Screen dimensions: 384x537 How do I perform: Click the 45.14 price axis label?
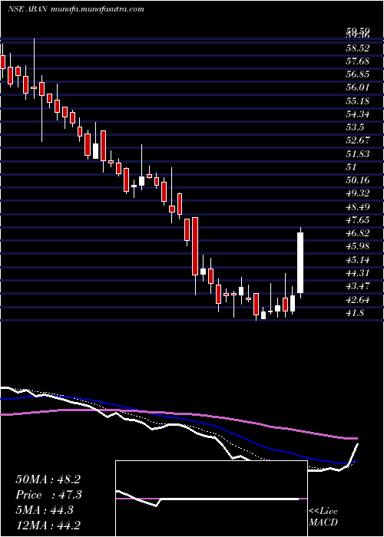[x=358, y=259]
